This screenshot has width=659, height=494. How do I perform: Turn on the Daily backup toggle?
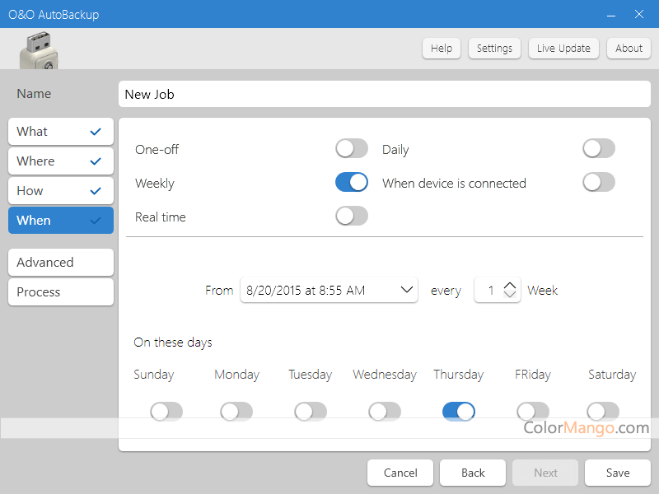[598, 149]
